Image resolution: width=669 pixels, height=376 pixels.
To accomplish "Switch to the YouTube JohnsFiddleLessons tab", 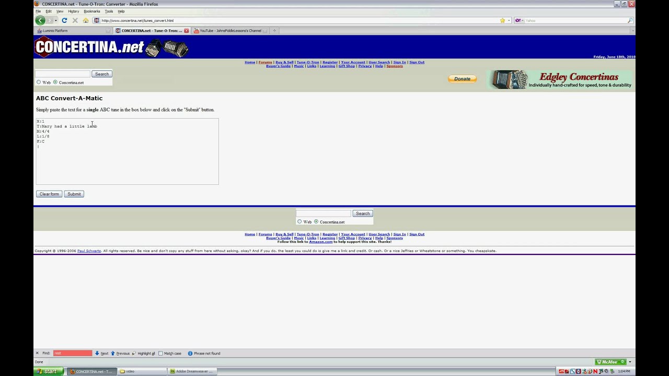I will (x=230, y=31).
